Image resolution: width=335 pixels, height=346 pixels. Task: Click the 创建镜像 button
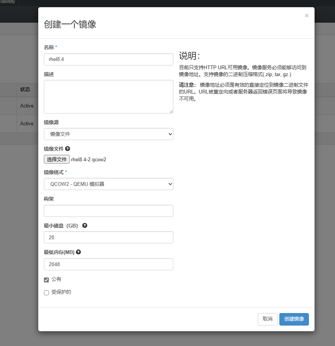(x=294, y=319)
